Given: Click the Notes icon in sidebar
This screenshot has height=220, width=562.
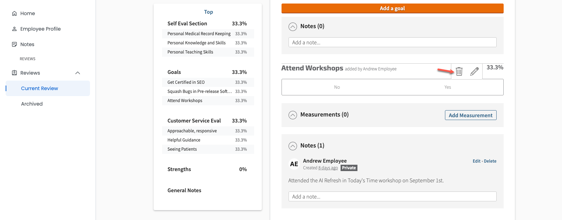Looking at the screenshot, I should tap(14, 44).
